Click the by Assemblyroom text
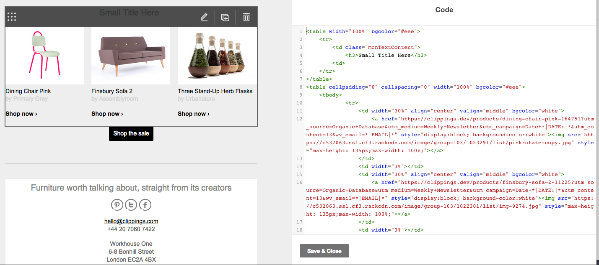The width and height of the screenshot is (599, 265). (x=114, y=99)
